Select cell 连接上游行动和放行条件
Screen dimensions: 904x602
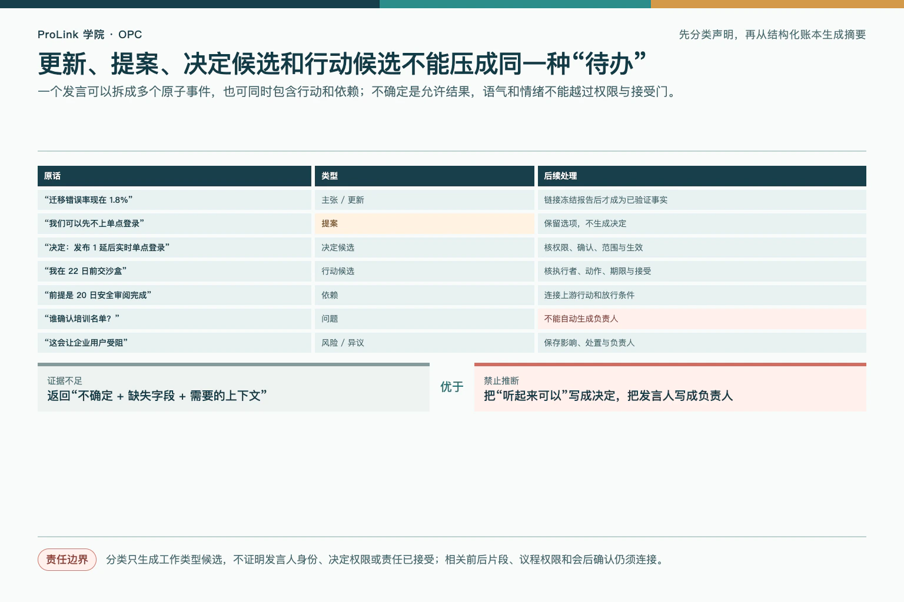(x=702, y=295)
